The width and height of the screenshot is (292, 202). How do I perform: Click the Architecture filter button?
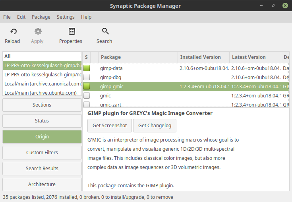point(42,184)
